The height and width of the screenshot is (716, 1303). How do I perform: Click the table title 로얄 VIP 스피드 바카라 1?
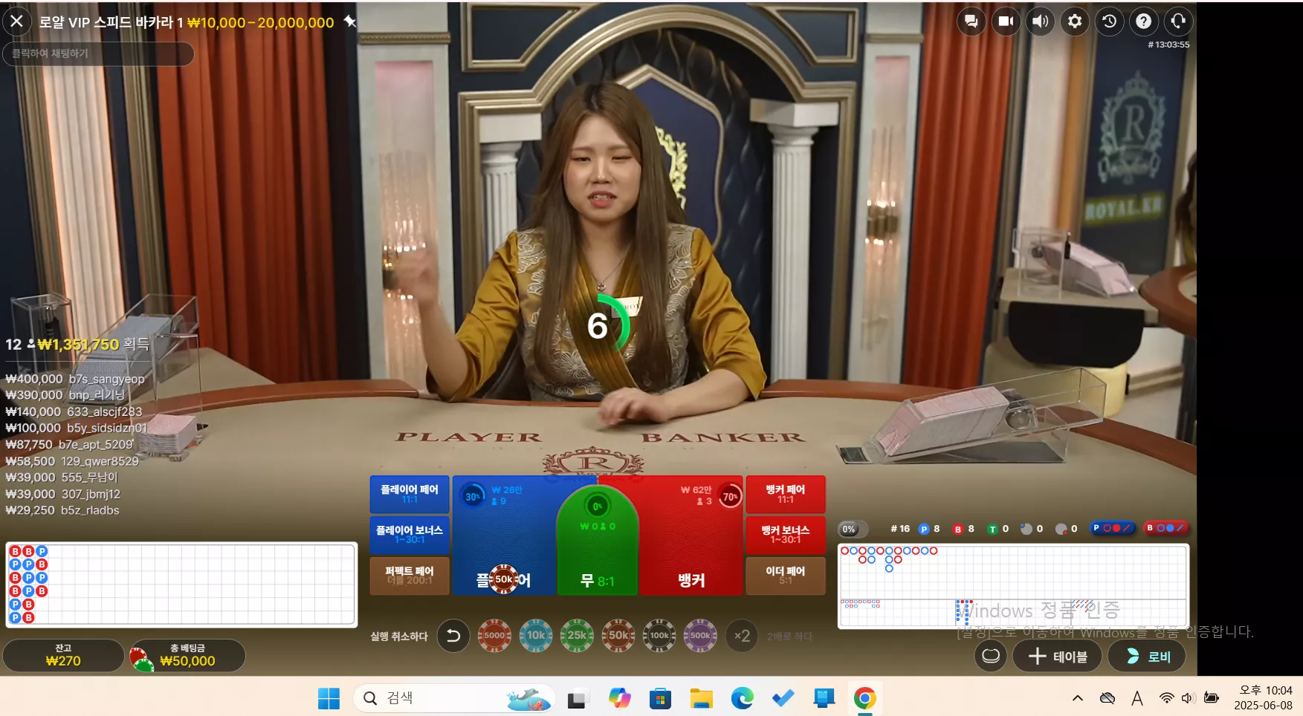click(x=111, y=22)
